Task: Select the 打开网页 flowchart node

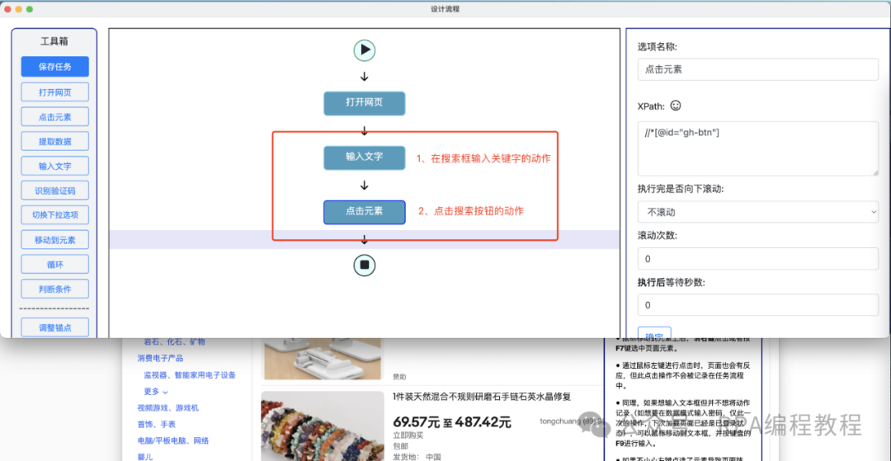Action: [x=365, y=103]
